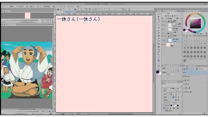The width and height of the screenshot is (208, 117).
Task: Collapse the topmost layer folder
Action: tap(166, 21)
